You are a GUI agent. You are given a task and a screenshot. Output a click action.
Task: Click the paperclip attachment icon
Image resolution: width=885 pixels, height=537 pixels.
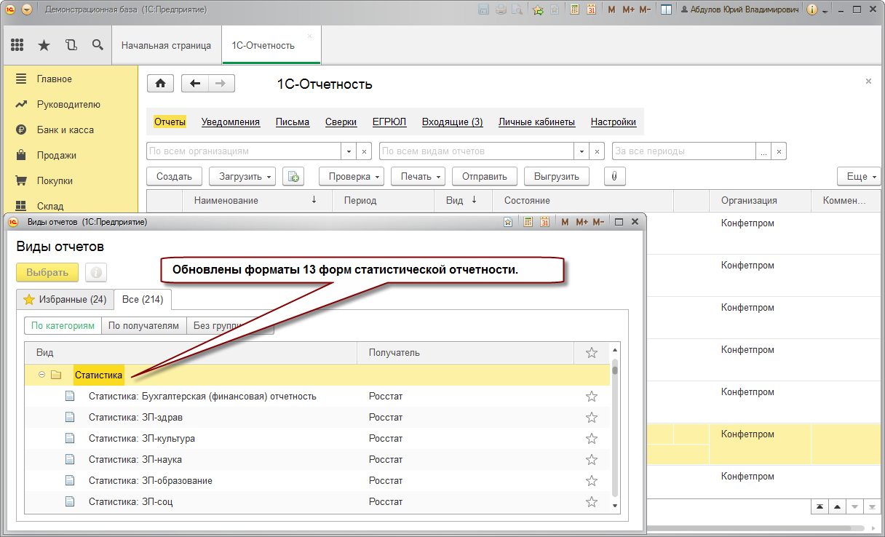point(614,176)
